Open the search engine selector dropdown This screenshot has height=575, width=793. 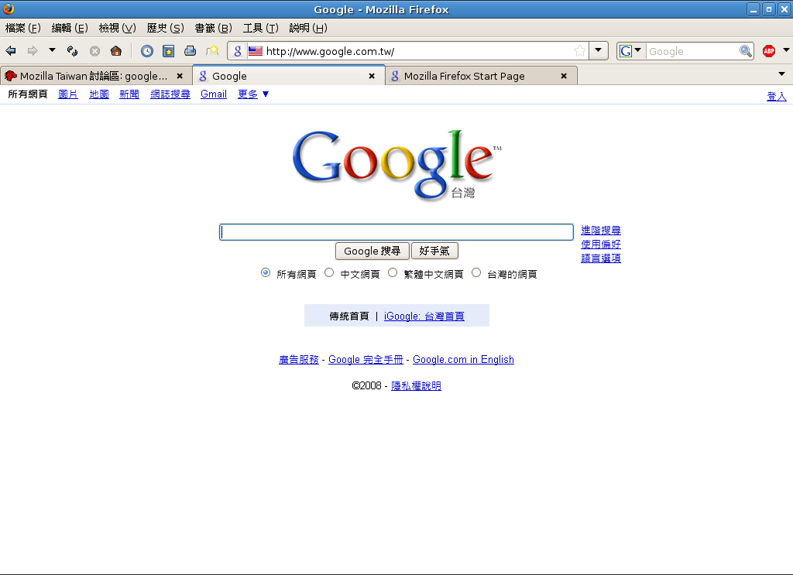pyautogui.click(x=630, y=51)
